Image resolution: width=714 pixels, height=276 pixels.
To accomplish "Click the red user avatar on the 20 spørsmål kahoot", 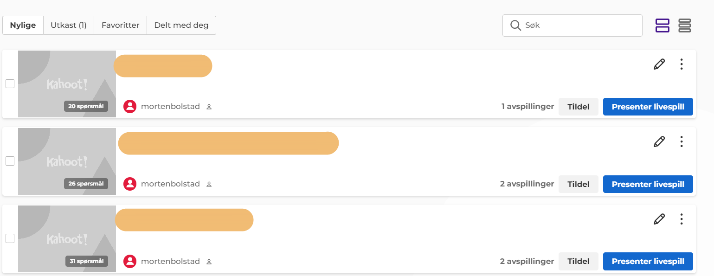I will [x=130, y=107].
